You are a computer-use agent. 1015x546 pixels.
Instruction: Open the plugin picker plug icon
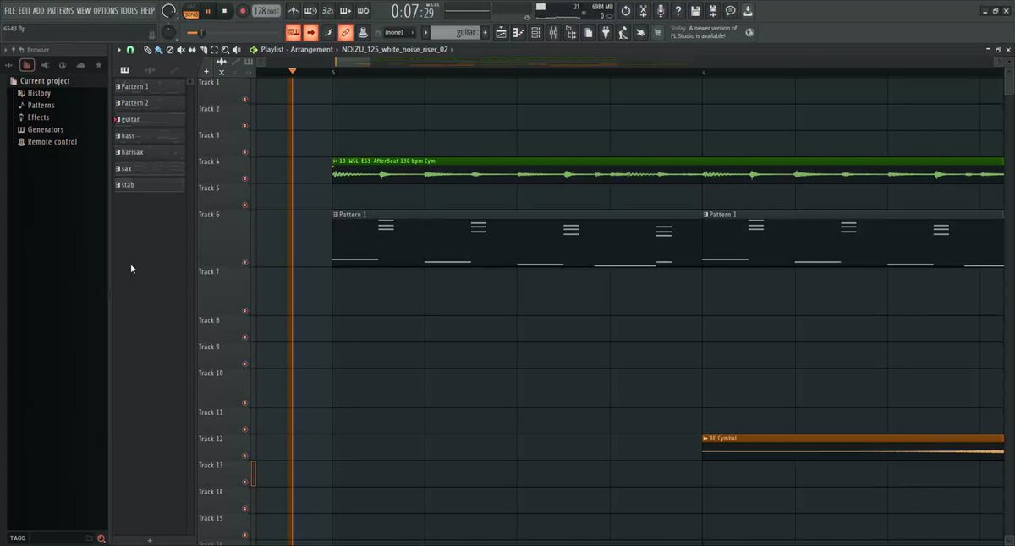click(606, 33)
